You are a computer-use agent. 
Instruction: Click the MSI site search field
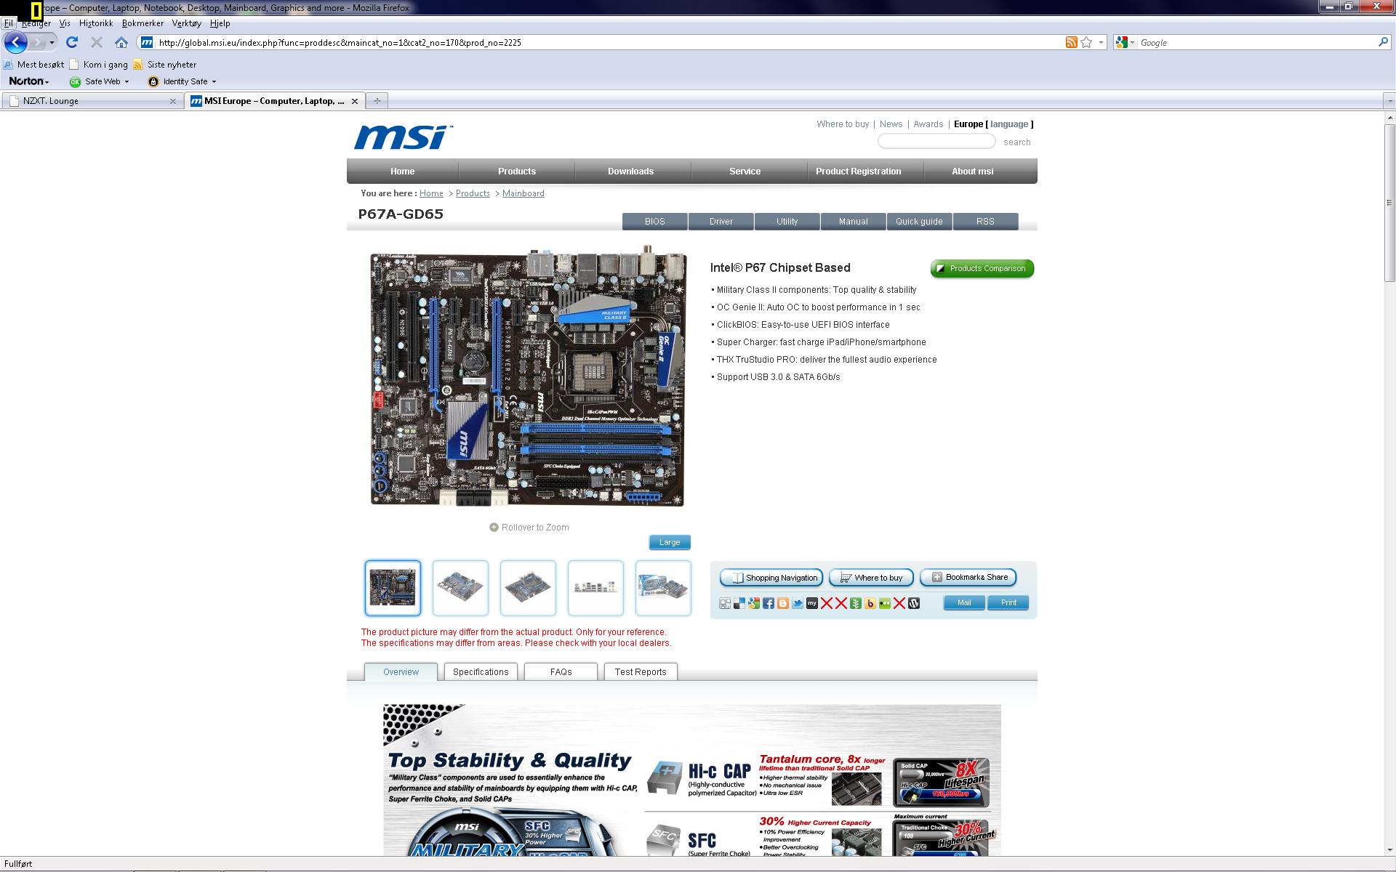coord(936,142)
